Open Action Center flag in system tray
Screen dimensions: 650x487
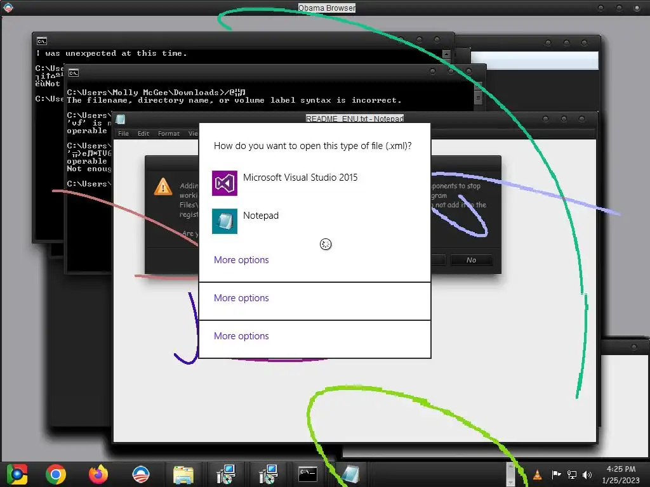click(556, 474)
